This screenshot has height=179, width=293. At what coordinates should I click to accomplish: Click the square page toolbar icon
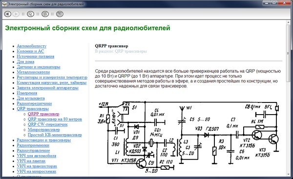point(45,14)
